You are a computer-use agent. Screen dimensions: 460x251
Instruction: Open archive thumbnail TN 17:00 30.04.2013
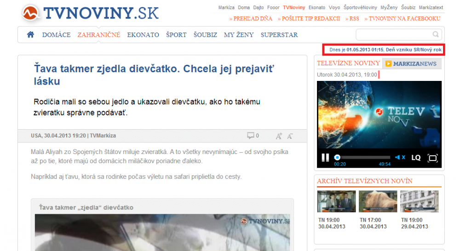point(378,201)
